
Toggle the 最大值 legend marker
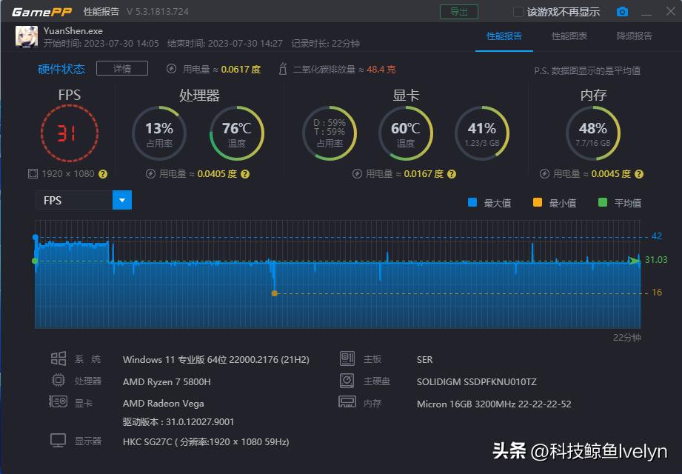pyautogui.click(x=474, y=201)
